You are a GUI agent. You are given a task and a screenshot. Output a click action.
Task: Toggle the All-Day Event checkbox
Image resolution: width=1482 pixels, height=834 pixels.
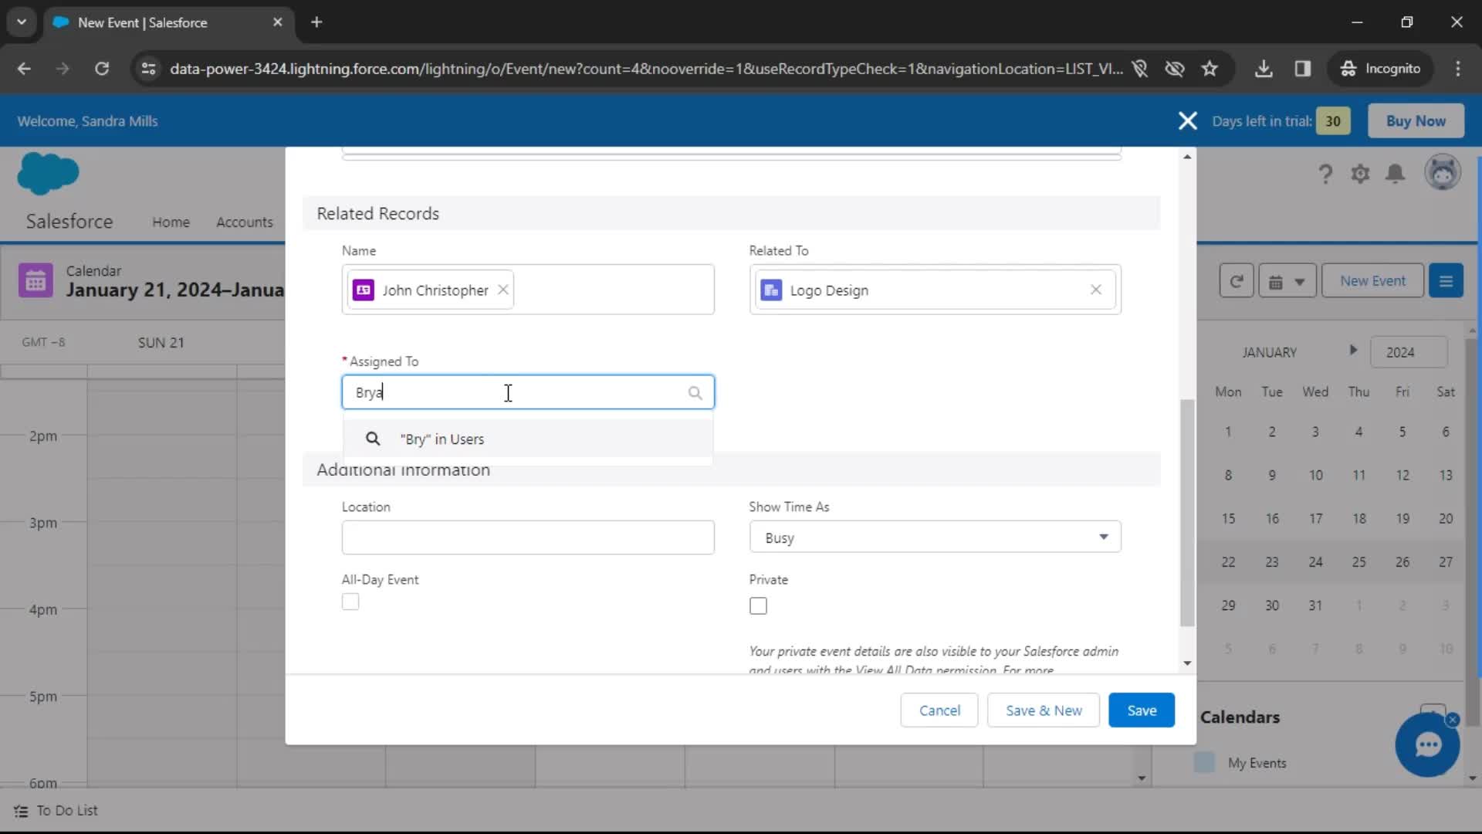[x=350, y=602]
